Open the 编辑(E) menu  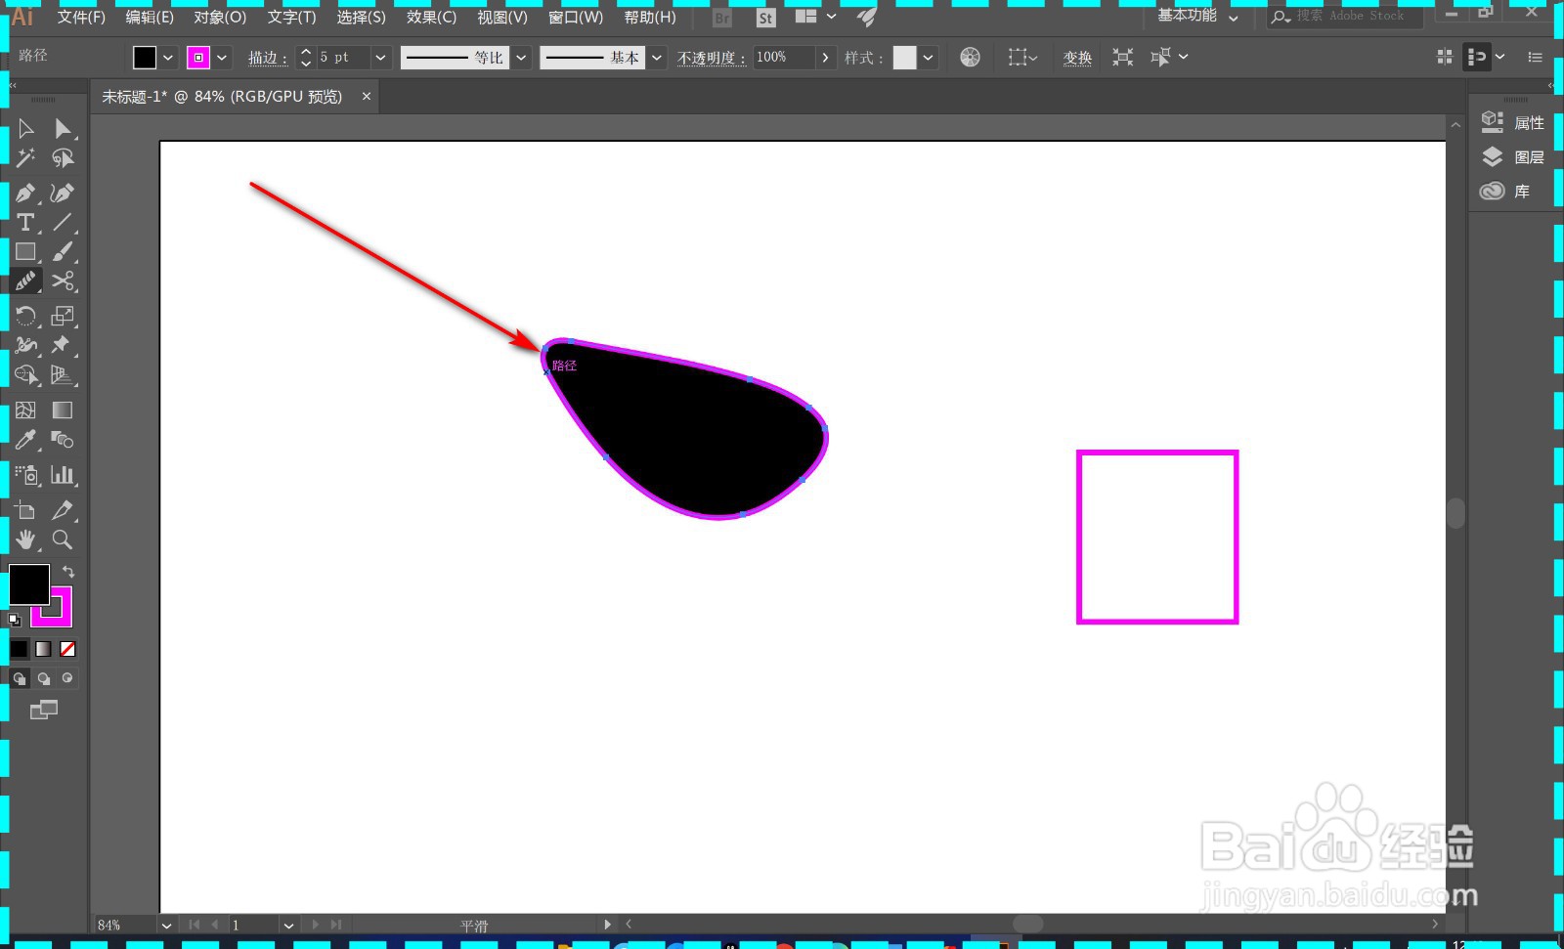[150, 17]
